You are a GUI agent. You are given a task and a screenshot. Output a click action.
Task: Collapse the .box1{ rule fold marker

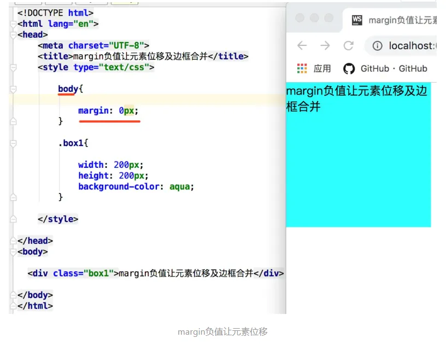[x=13, y=143]
